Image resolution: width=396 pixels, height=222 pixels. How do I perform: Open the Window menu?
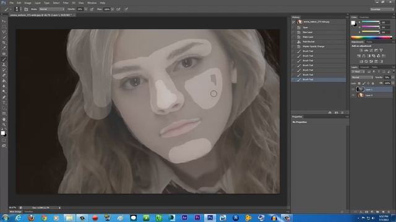(92, 2)
